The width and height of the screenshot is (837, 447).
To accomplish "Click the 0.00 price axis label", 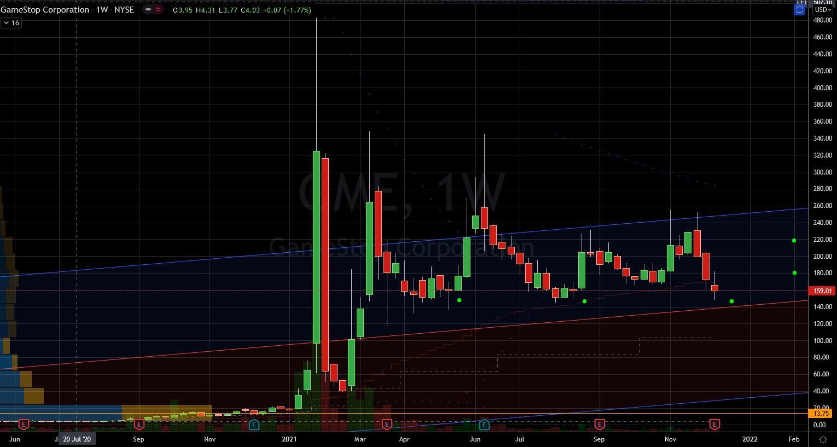I will coord(819,425).
